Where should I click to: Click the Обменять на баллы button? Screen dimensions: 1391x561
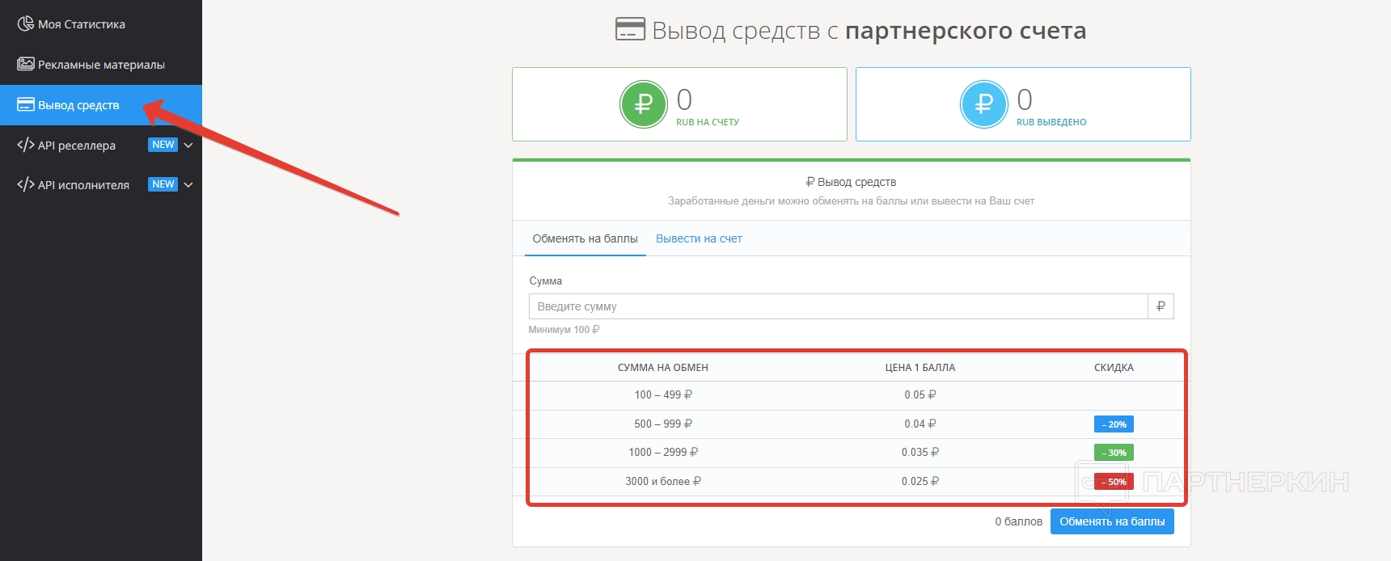coord(1112,521)
